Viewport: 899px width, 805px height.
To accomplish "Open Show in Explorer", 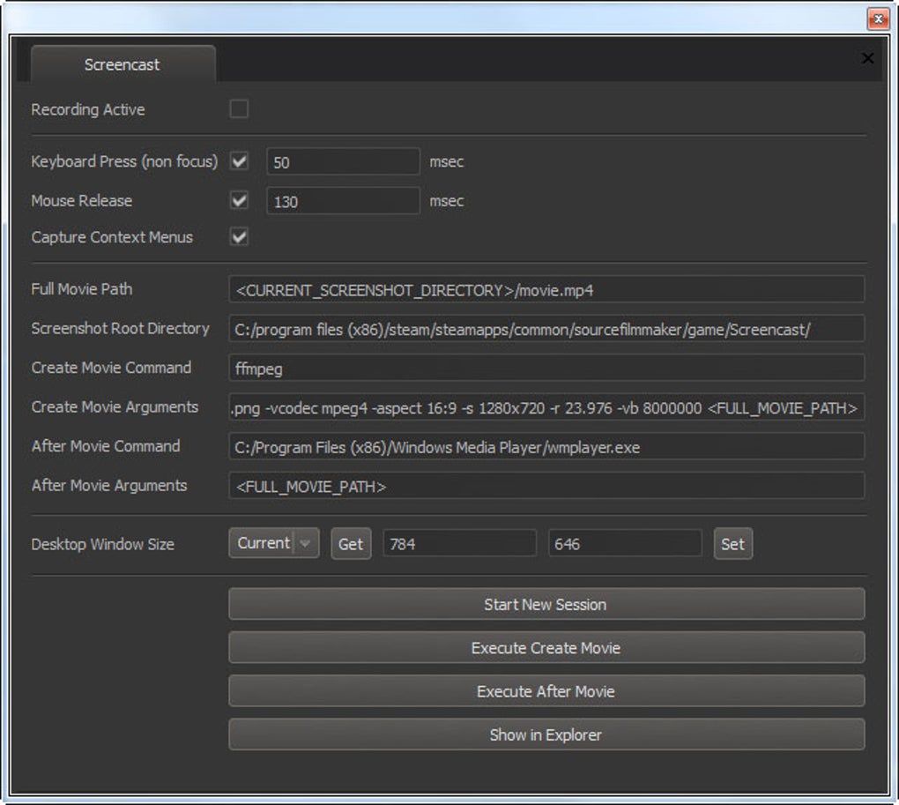I will [x=546, y=734].
